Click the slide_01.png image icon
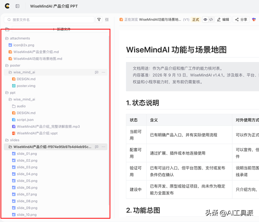The image size is (259, 222). (x=14, y=154)
